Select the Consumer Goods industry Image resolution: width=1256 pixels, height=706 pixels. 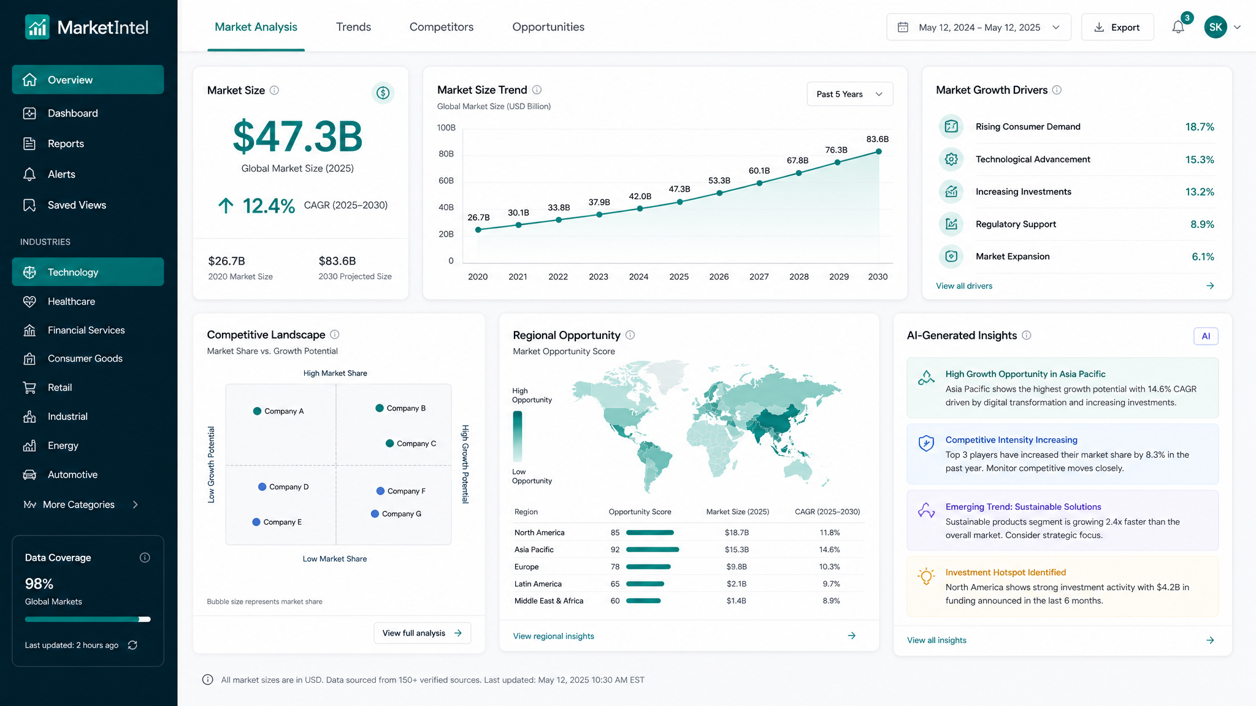click(x=88, y=359)
